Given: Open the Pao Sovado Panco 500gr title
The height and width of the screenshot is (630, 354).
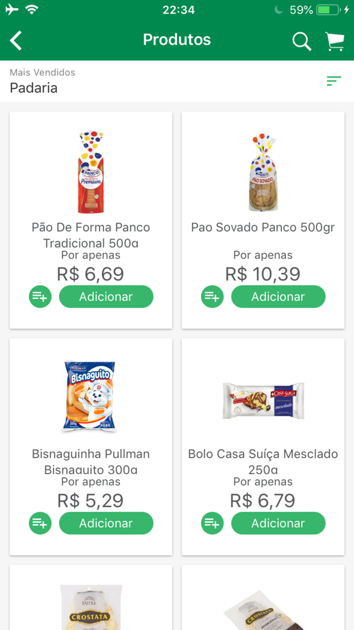Looking at the screenshot, I should [263, 227].
